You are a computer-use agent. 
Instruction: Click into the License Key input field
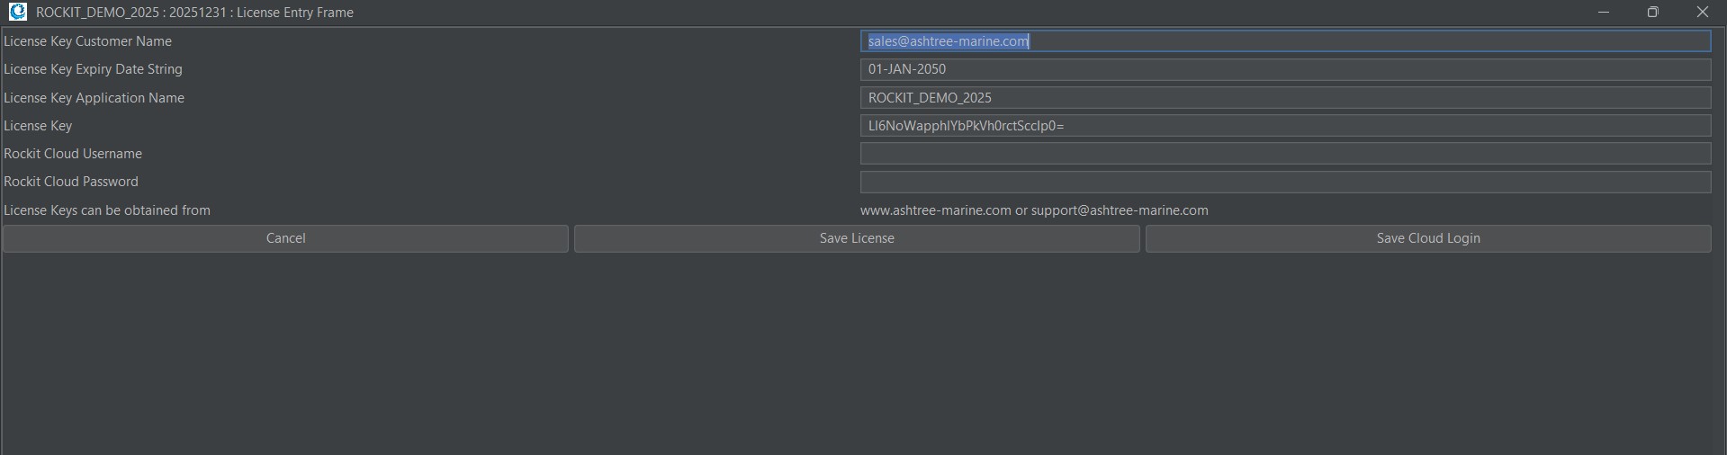coord(1284,126)
